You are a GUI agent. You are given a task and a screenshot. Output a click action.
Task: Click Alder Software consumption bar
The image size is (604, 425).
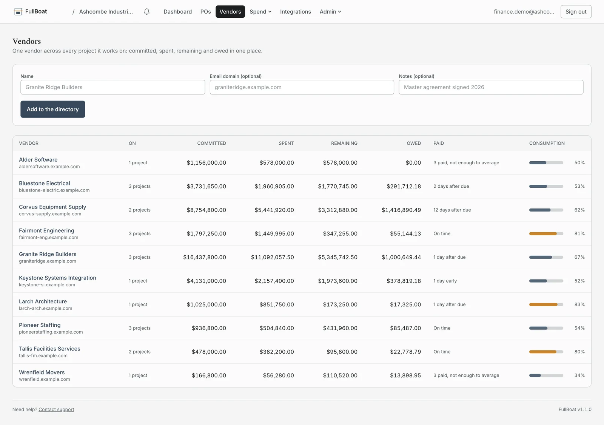546,163
